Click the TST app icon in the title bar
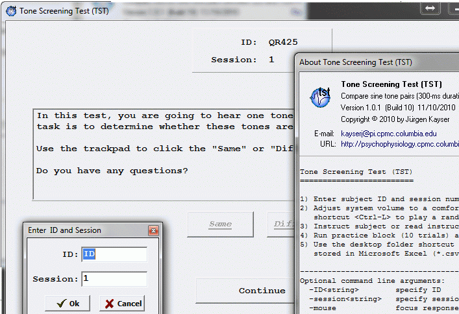Viewport: 459px width, 314px height. click(11, 11)
